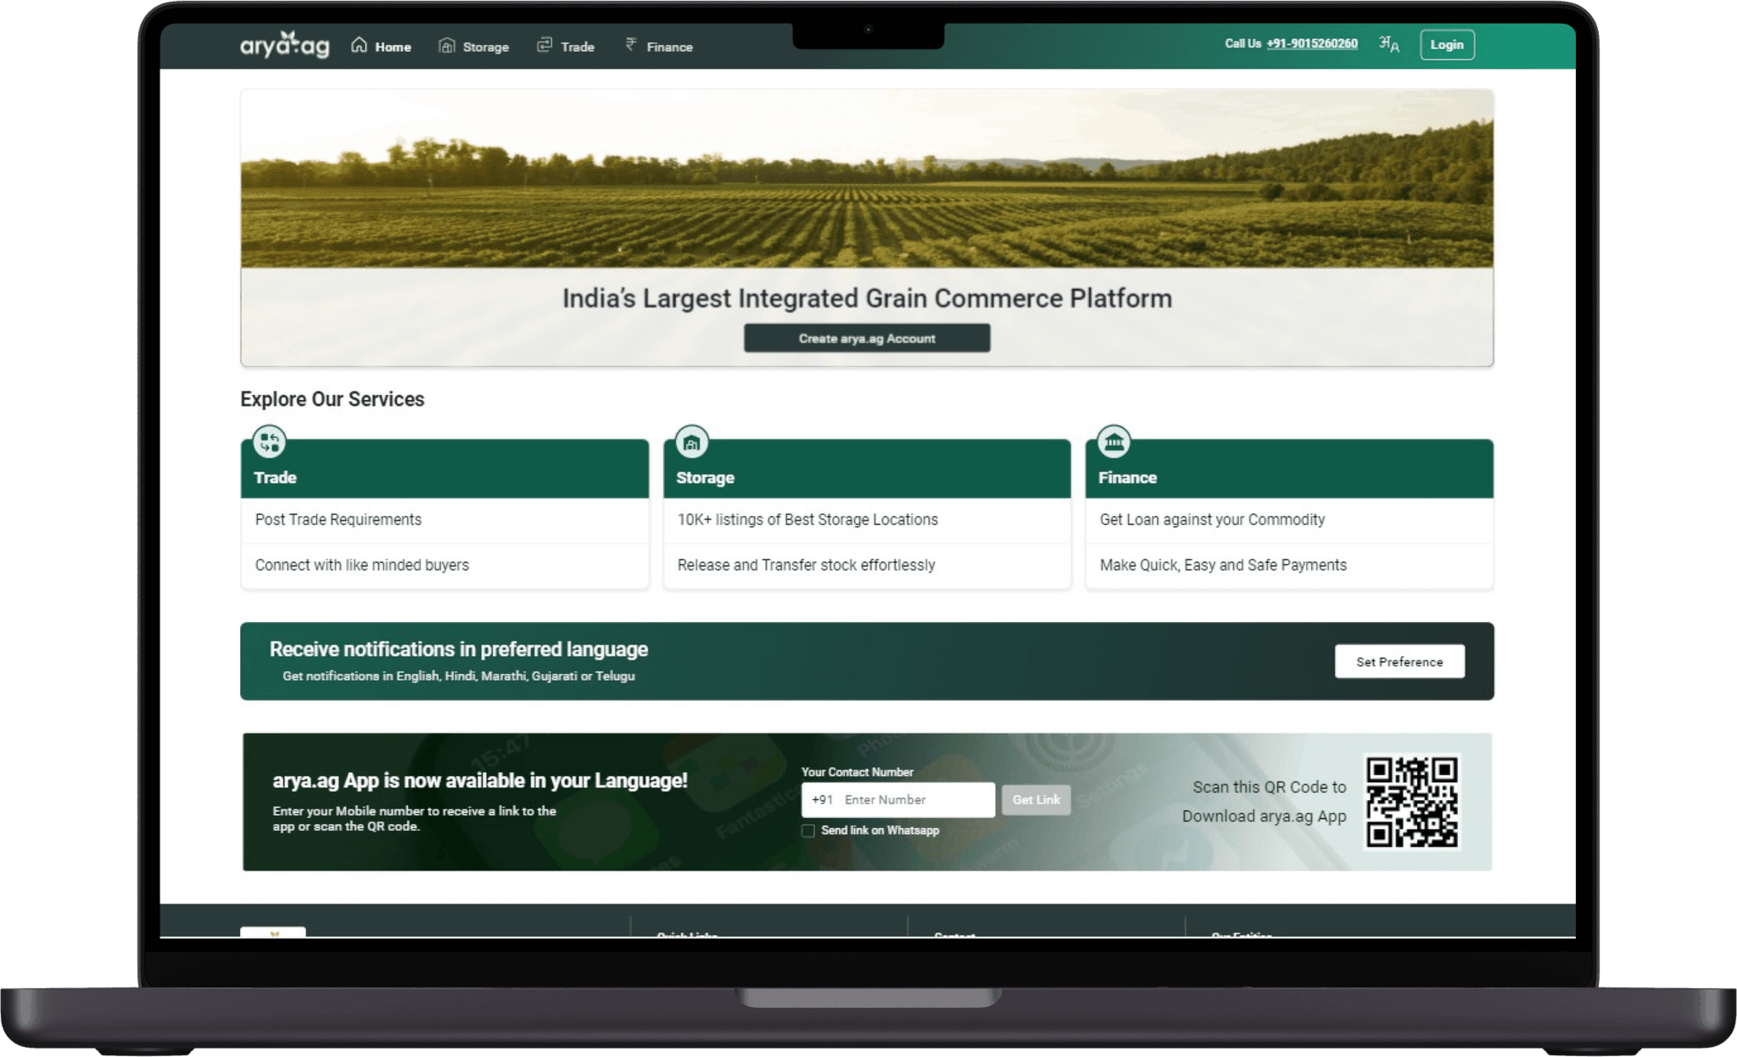Click 'Release and Transfer stock effortlessly' text

[x=807, y=565]
